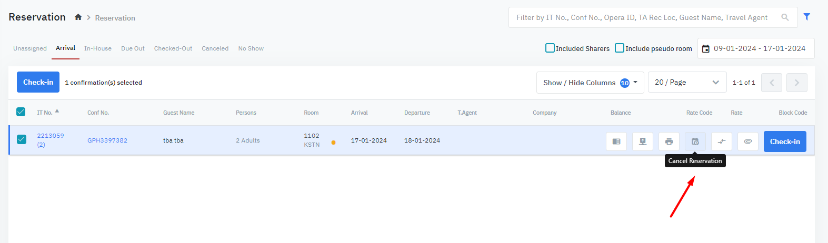The height and width of the screenshot is (243, 828).
Task: Open confirmation number GPH3397382 link
Action: point(107,140)
